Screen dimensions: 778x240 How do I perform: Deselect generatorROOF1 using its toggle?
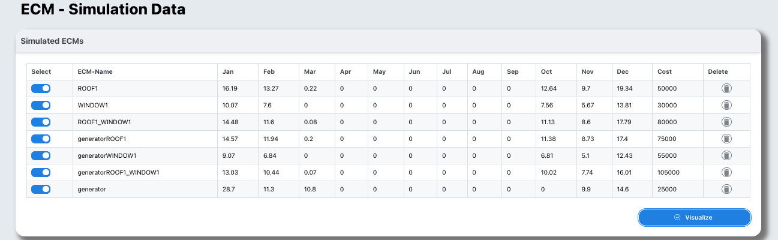41,139
